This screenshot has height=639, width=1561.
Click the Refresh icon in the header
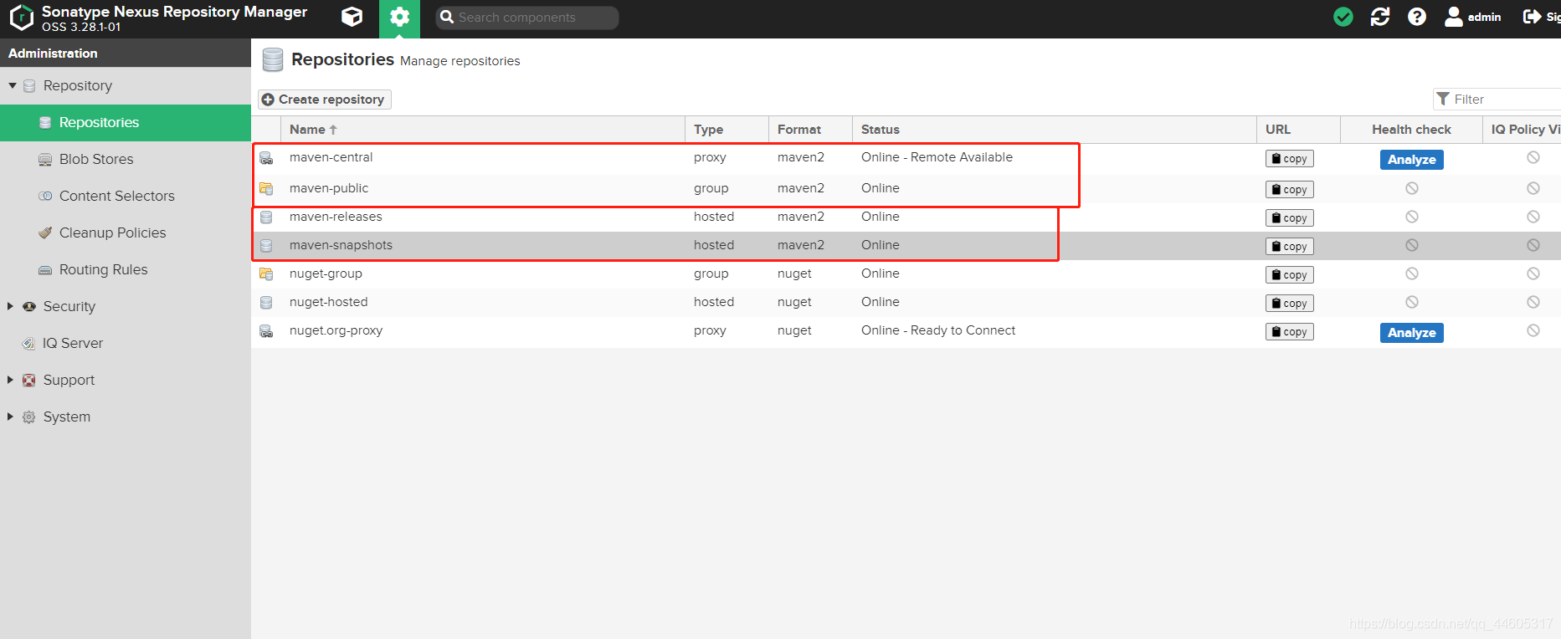coord(1379,17)
